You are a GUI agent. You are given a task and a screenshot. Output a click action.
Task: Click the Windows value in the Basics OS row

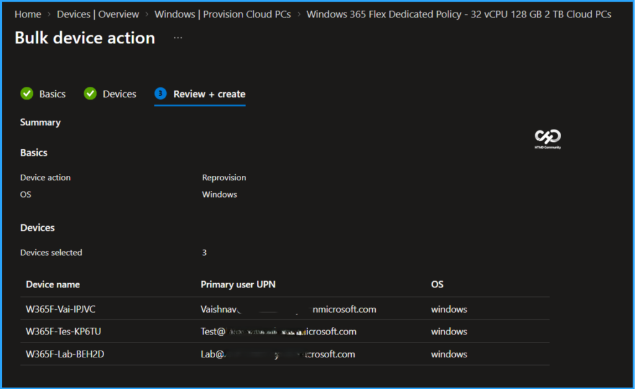click(220, 194)
